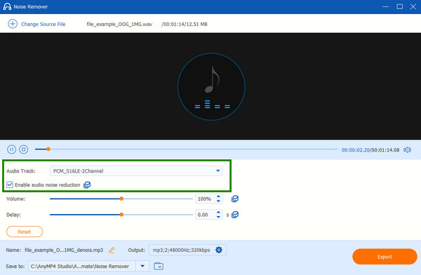Click the Volume slider handle
Viewport: 421px width, 275px height.
click(x=121, y=199)
